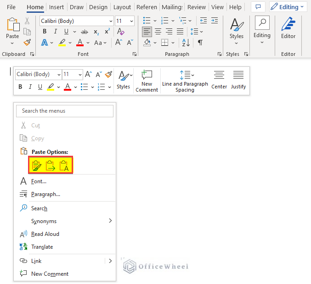
Task: Toggle Bold in ribbon Font group
Action: pos(45,32)
